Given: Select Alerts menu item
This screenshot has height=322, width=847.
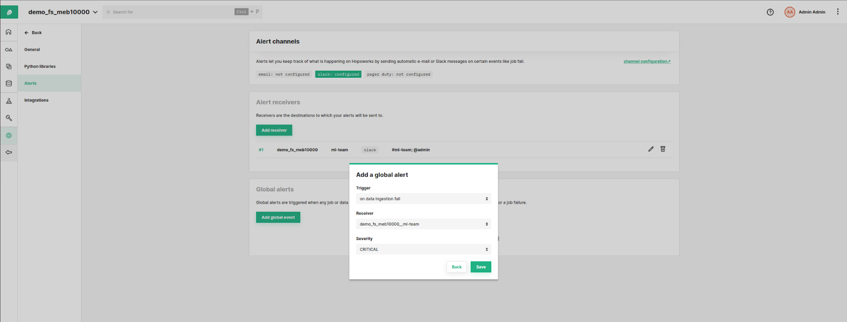Looking at the screenshot, I should click(30, 84).
